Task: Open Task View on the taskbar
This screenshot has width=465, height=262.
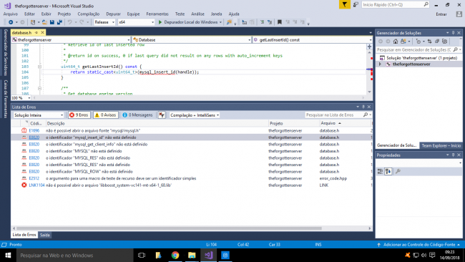Action: [x=142, y=255]
